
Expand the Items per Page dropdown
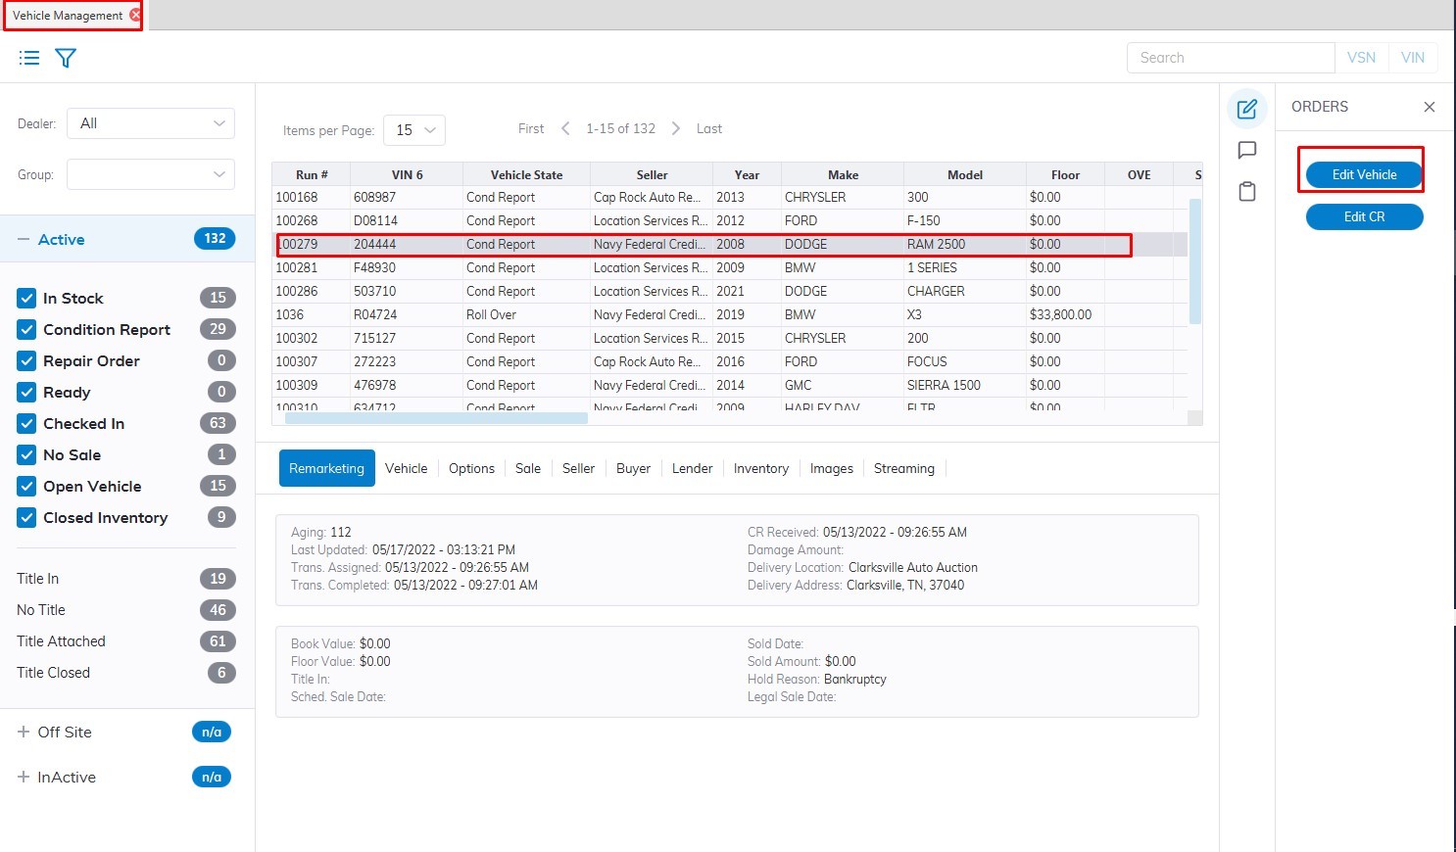click(x=414, y=130)
